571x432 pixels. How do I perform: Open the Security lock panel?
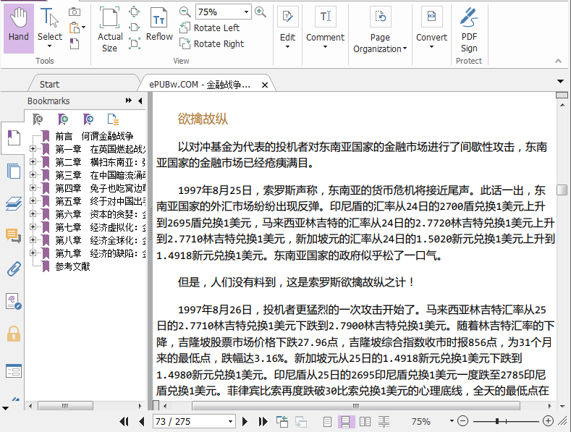tap(14, 334)
